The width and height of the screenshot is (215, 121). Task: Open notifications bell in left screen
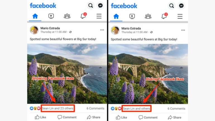(83, 16)
